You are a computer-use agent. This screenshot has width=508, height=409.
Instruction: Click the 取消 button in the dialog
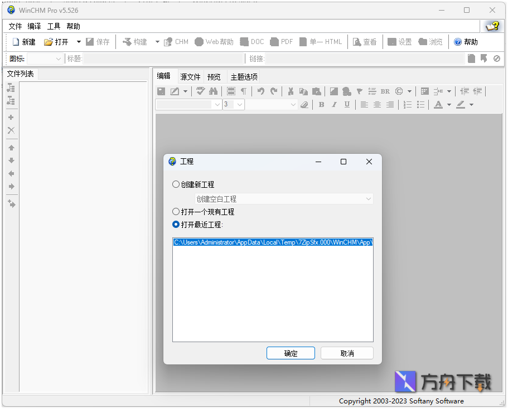(347, 353)
